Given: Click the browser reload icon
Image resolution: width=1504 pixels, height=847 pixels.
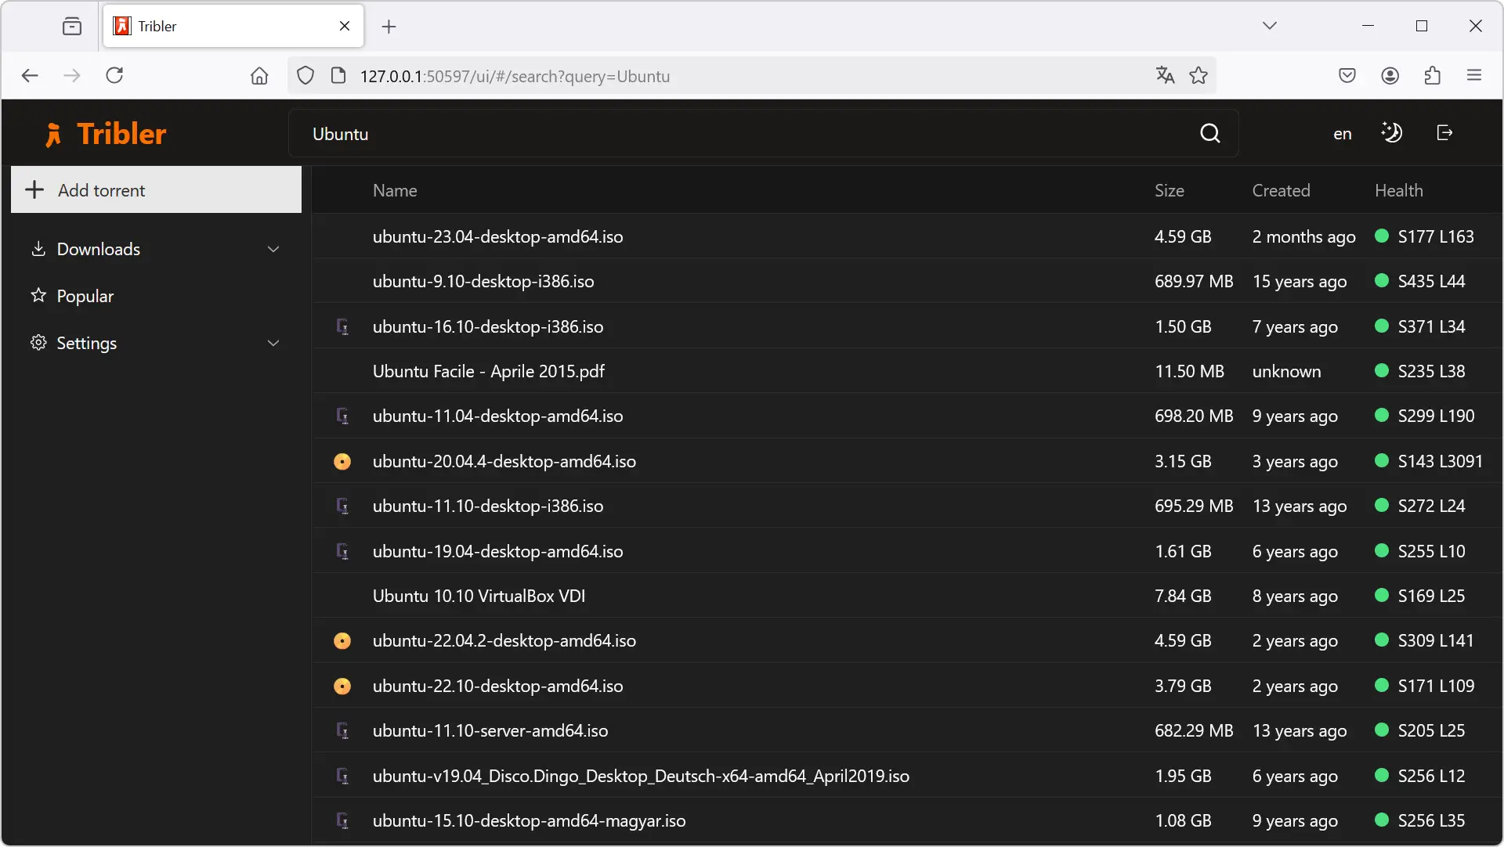Looking at the screenshot, I should point(114,76).
